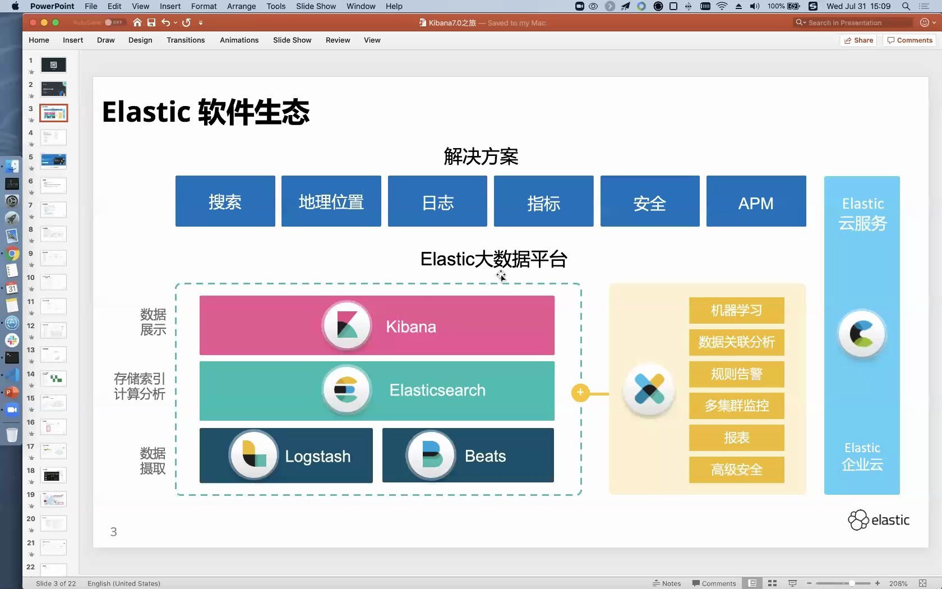Select slide 1 thumbnail
This screenshot has height=589, width=942.
pos(54,65)
